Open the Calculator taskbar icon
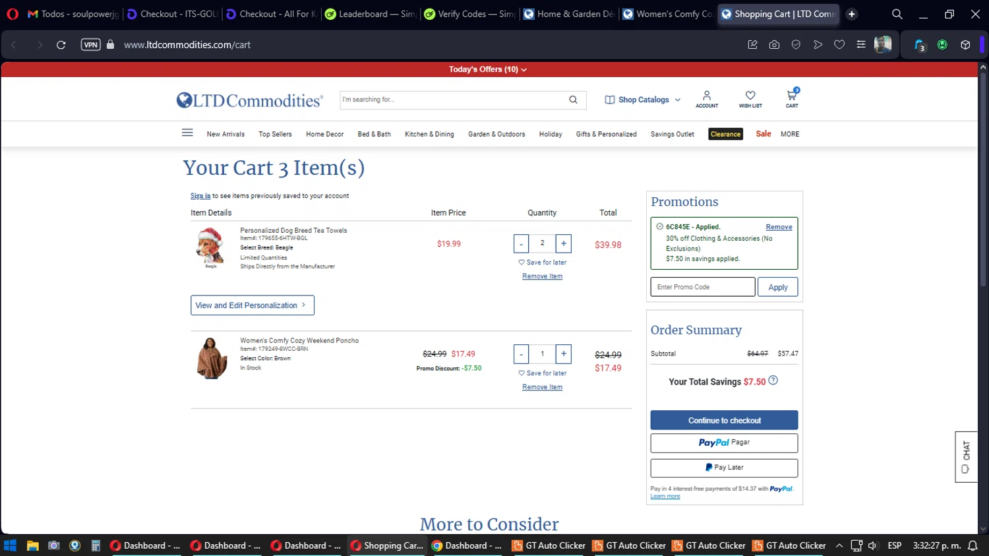989x556 pixels. pos(96,545)
